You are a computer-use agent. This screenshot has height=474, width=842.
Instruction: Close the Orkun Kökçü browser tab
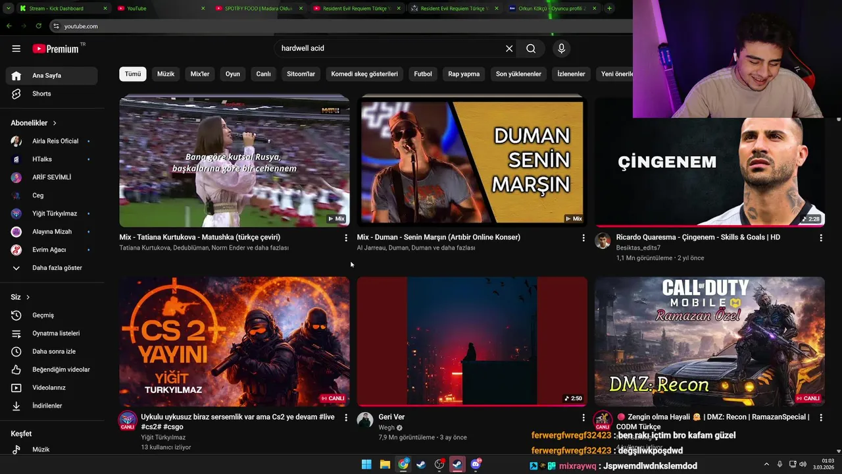(x=595, y=9)
